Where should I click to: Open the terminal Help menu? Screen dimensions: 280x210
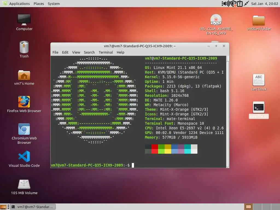121,52
